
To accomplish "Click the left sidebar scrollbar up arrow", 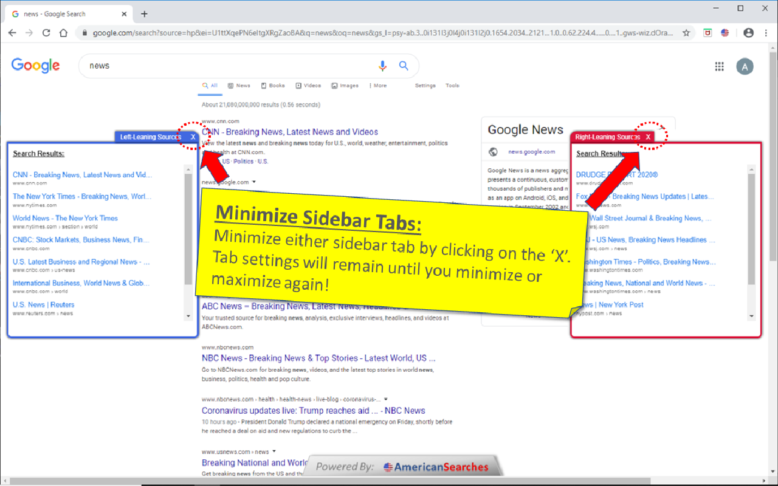I will [188, 169].
